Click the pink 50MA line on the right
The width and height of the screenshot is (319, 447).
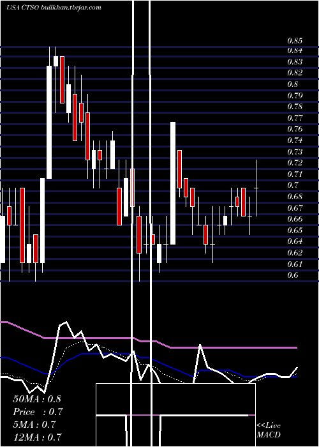click(234, 348)
